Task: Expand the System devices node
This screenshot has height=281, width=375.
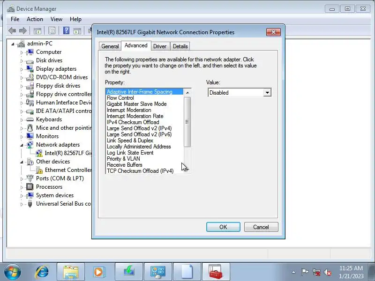Action: pos(22,196)
